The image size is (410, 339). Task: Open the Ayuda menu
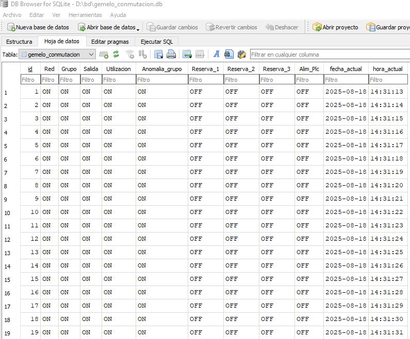(x=118, y=15)
